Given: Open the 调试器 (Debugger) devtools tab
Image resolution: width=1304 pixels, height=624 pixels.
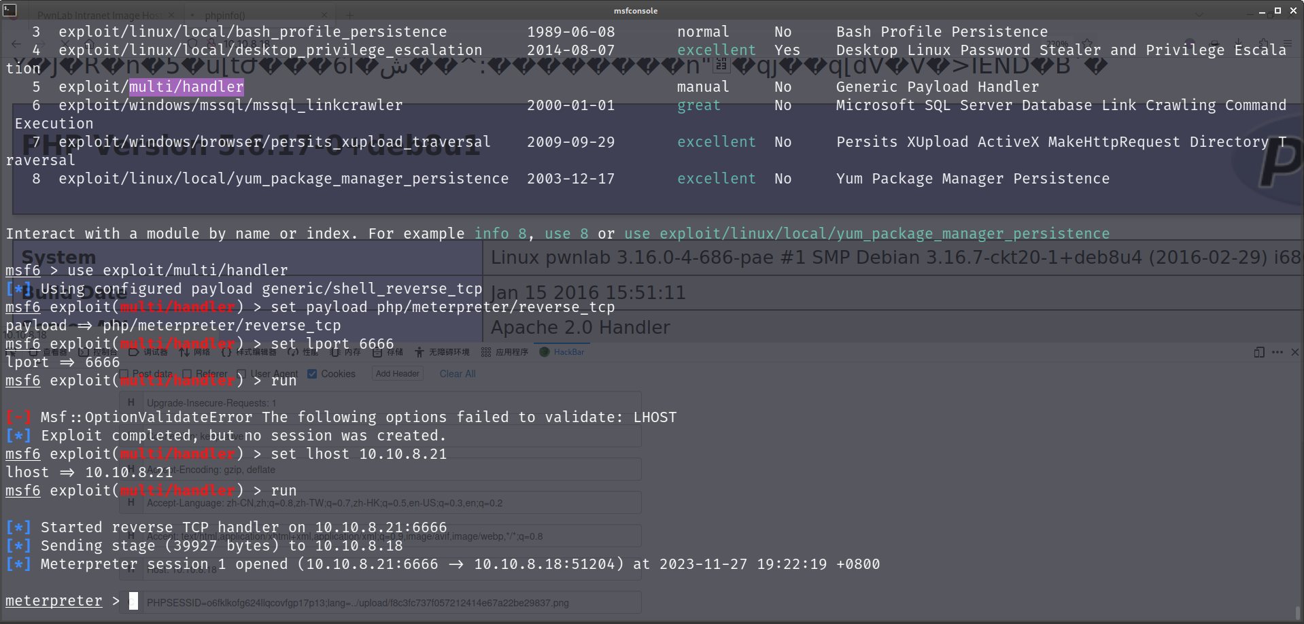Looking at the screenshot, I should pyautogui.click(x=148, y=352).
